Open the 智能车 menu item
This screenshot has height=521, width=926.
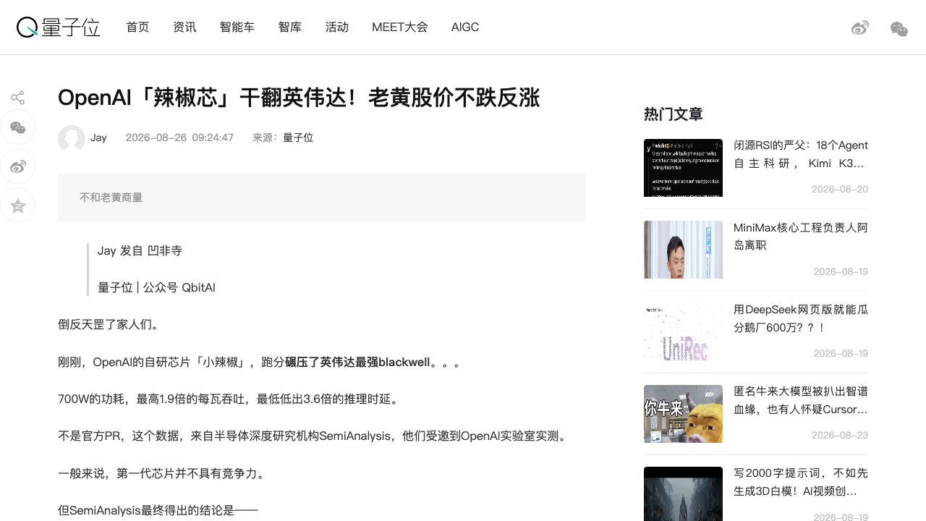(237, 27)
